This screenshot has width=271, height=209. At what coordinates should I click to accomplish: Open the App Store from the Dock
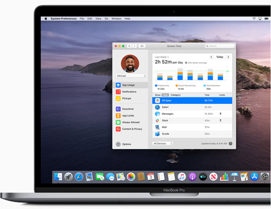(254, 177)
